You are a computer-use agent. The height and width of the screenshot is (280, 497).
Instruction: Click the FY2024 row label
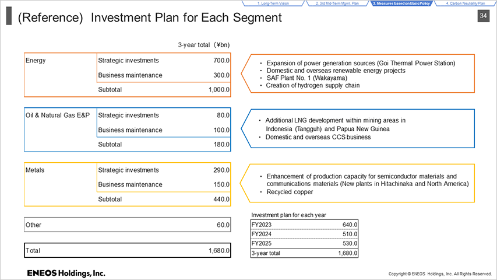[262, 234]
